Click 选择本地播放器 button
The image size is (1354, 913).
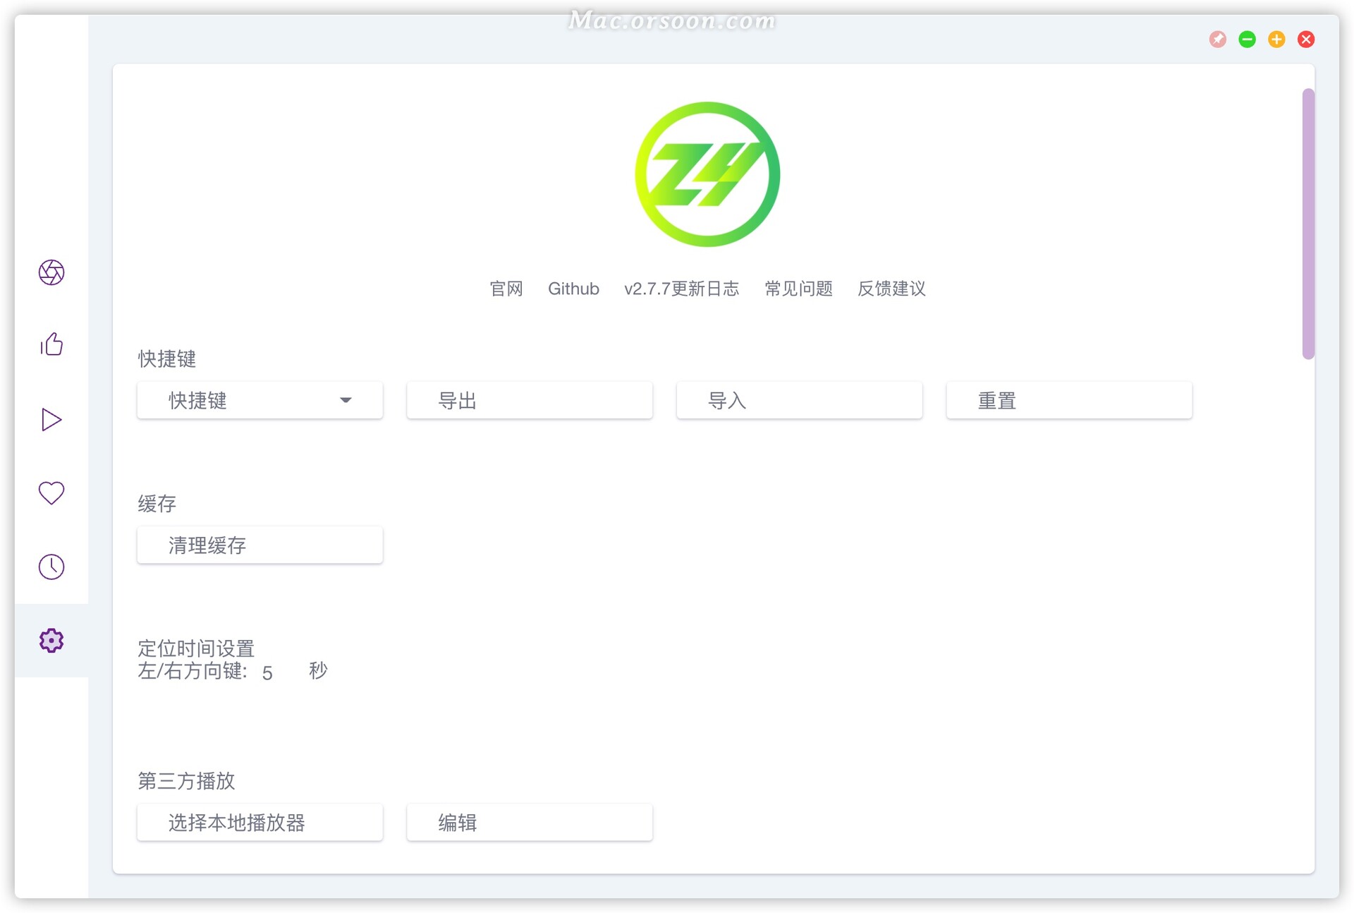(x=259, y=822)
